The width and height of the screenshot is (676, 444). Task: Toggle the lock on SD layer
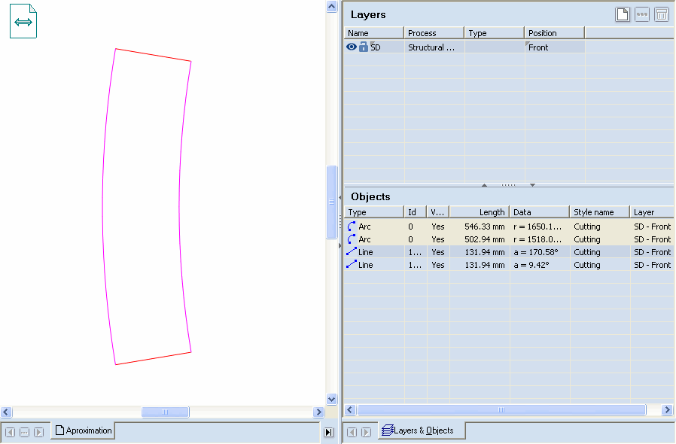tap(364, 47)
